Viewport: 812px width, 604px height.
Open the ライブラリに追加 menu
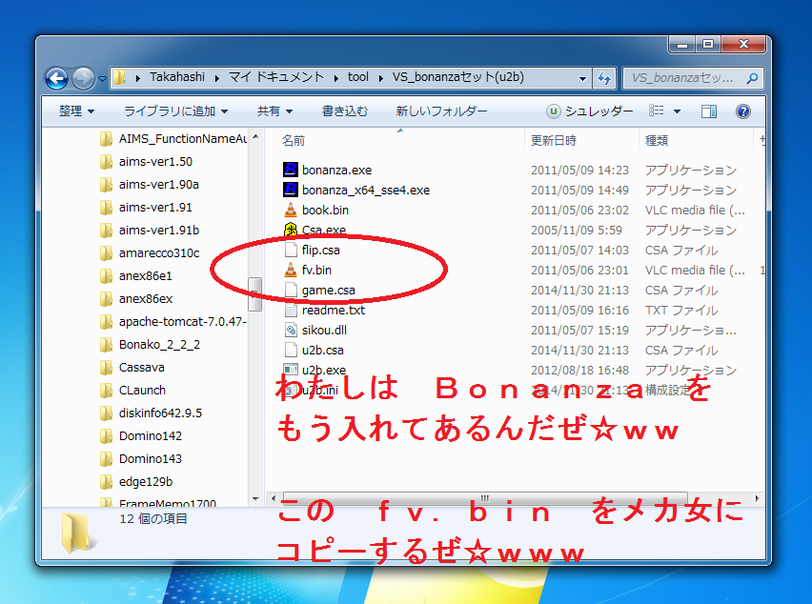[x=176, y=111]
